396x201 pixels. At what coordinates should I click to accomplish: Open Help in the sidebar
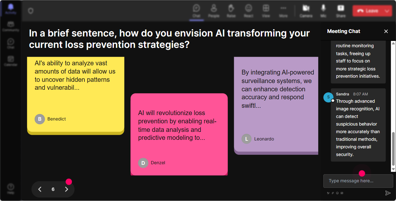click(11, 188)
